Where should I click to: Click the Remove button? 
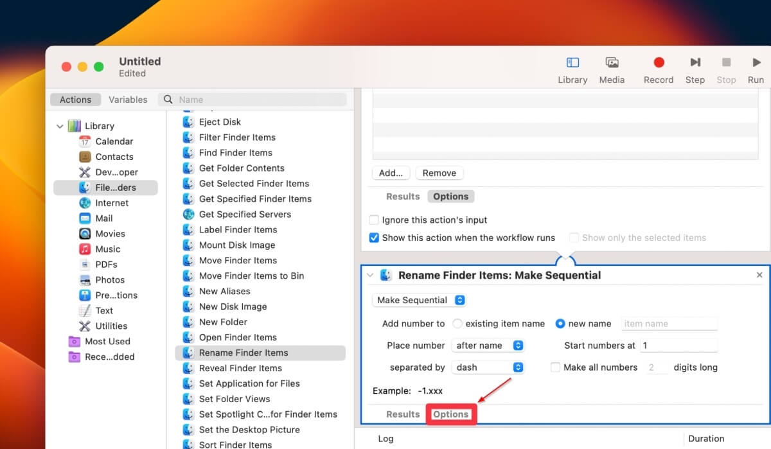coord(439,173)
